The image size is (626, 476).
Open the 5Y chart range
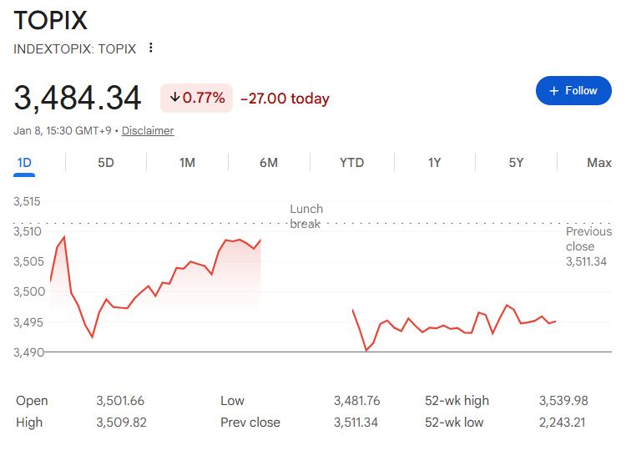(x=516, y=163)
